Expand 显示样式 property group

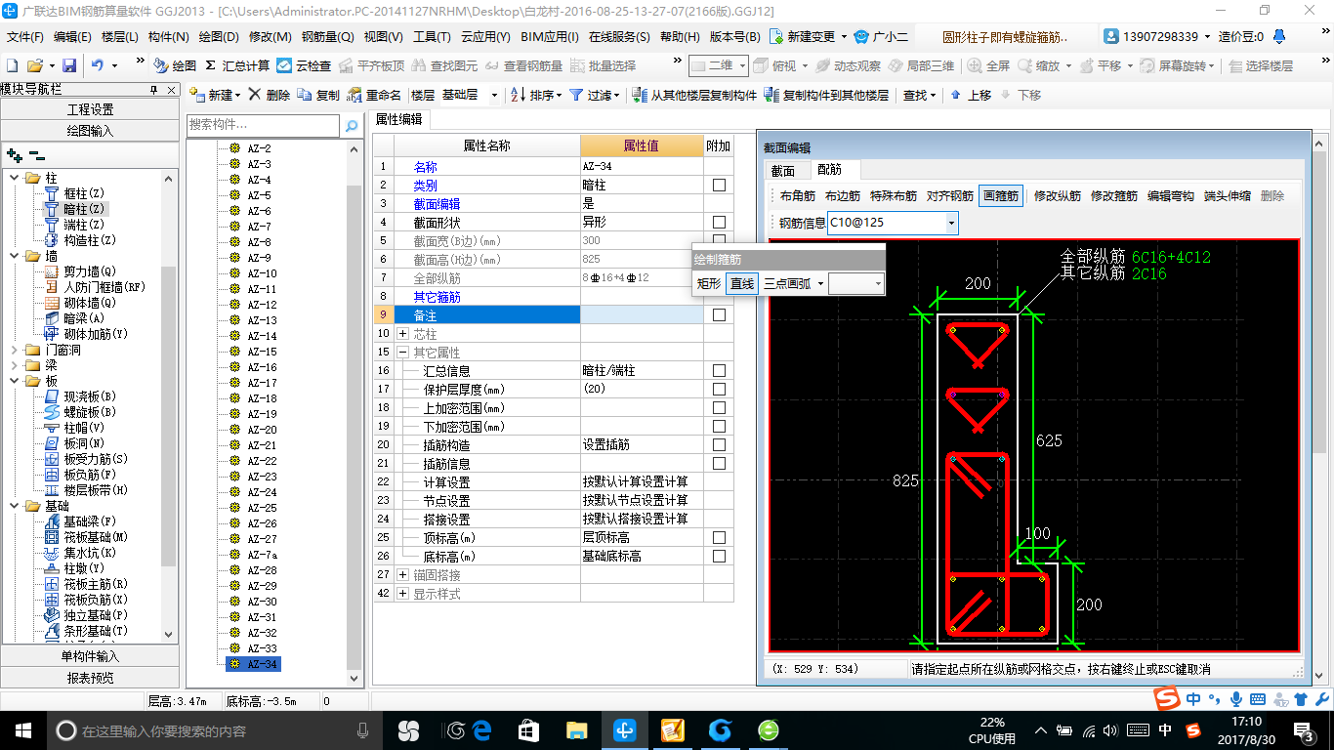(402, 593)
